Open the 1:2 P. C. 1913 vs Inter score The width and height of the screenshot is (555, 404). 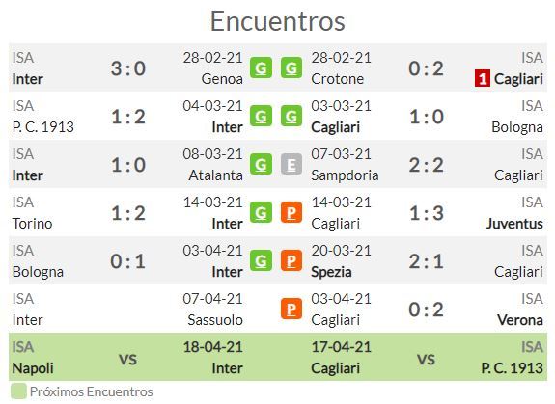coord(128,117)
